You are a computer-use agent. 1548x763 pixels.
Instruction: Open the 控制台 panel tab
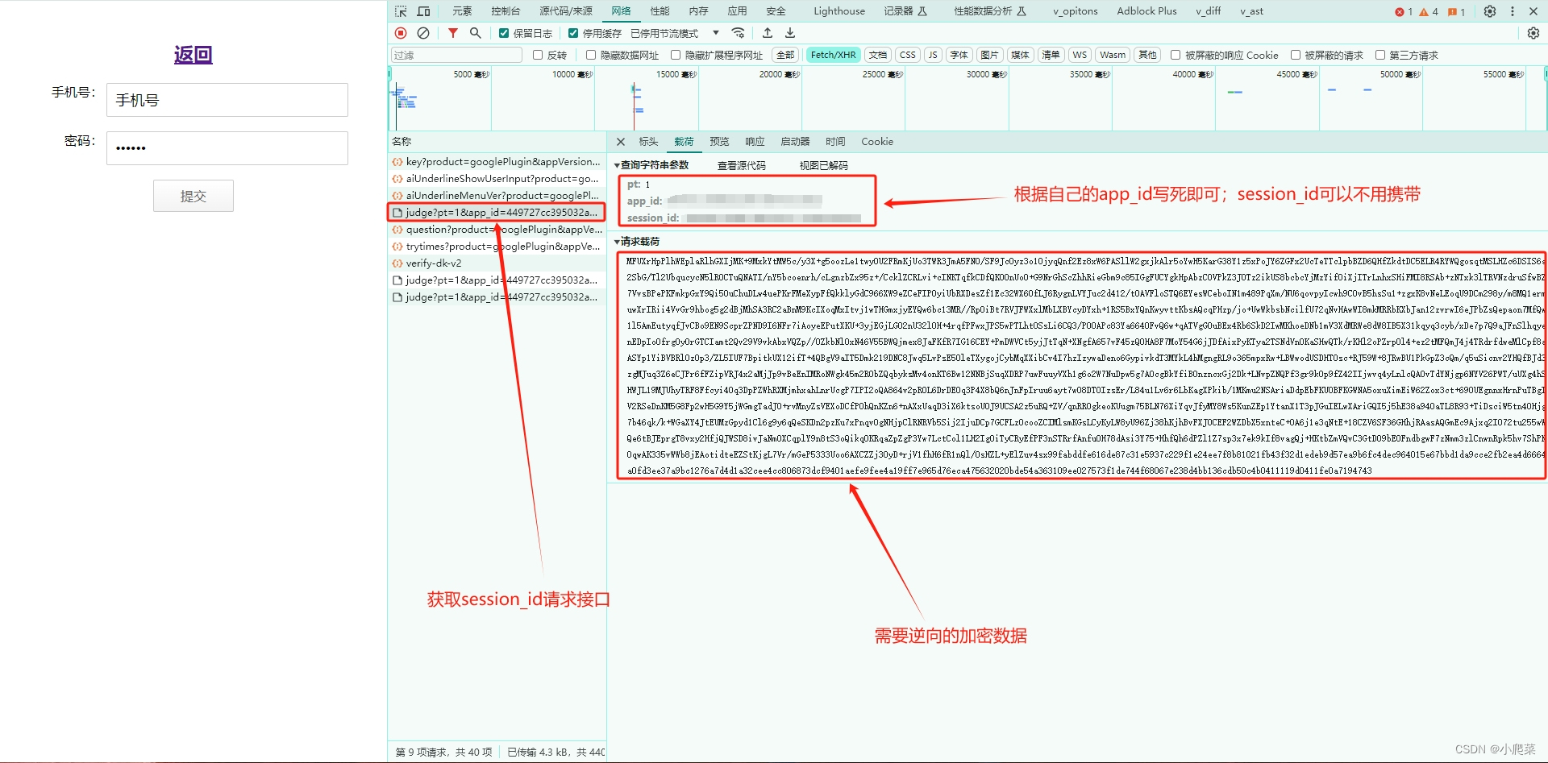506,11
